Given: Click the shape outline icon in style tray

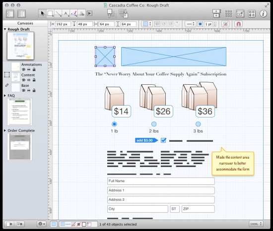Looking at the screenshot, I should coord(84,224).
